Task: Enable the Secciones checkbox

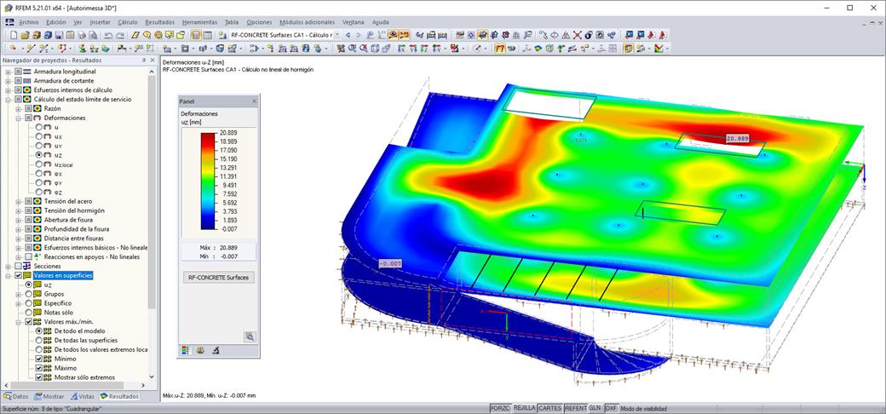Action: click(18, 266)
